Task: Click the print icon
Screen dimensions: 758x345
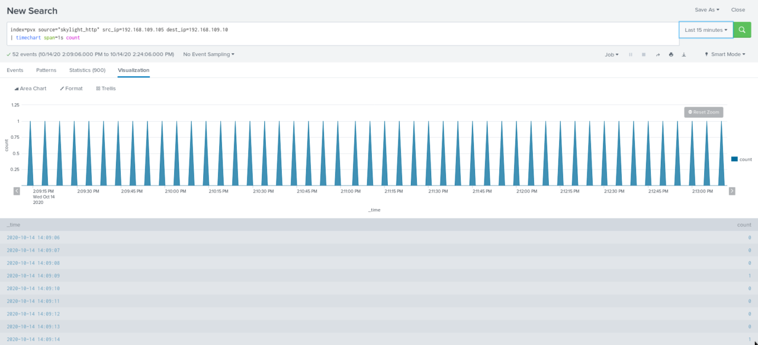Action: coord(671,54)
